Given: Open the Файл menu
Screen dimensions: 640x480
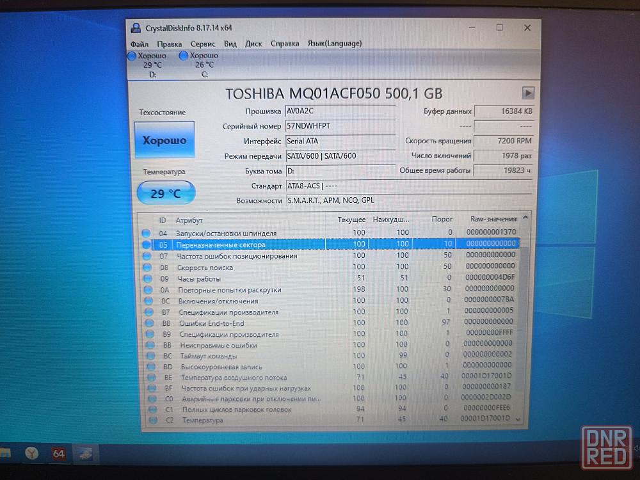Looking at the screenshot, I should [x=140, y=44].
